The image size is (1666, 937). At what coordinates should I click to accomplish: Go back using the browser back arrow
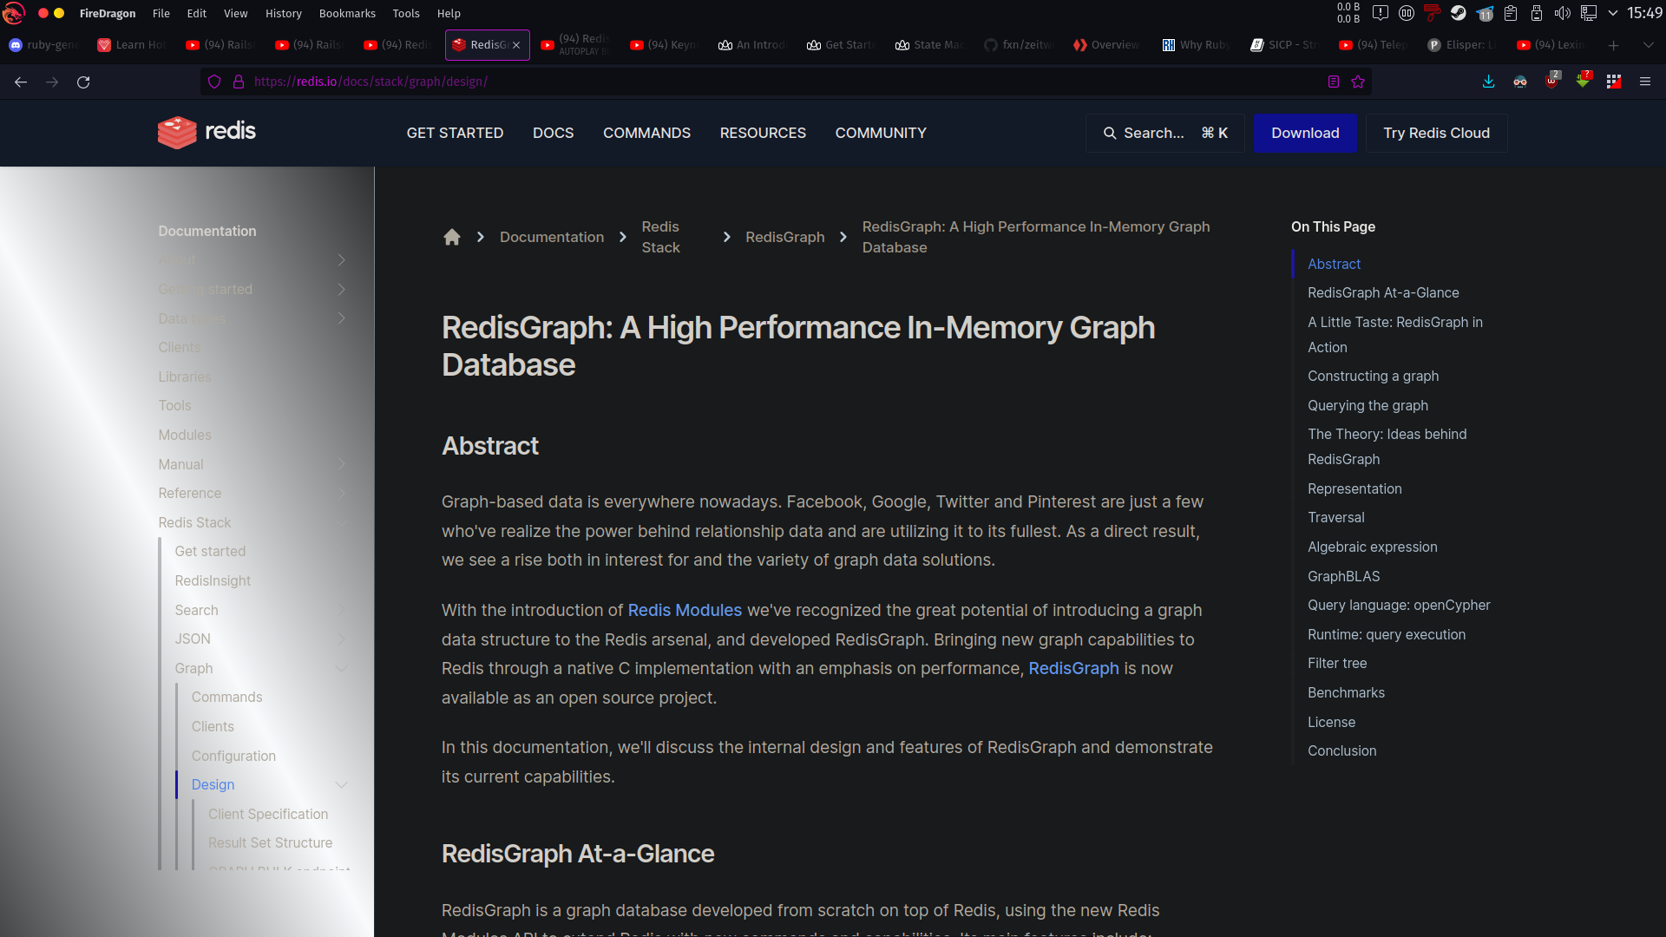click(x=21, y=82)
